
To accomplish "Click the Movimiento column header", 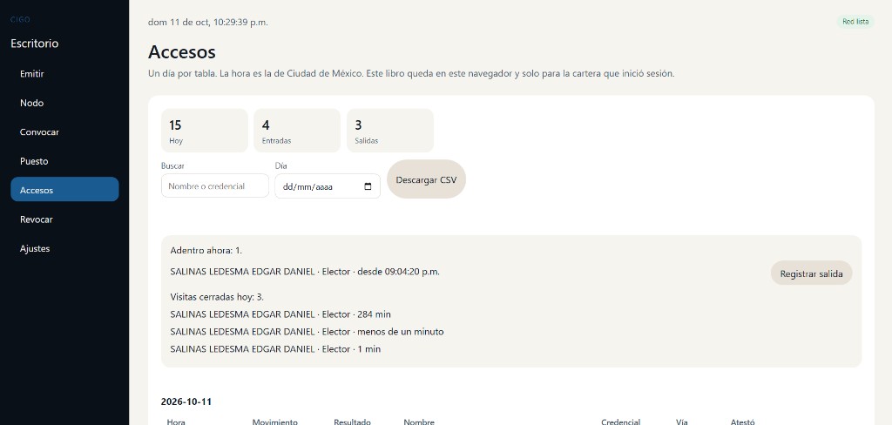I will click(274, 422).
